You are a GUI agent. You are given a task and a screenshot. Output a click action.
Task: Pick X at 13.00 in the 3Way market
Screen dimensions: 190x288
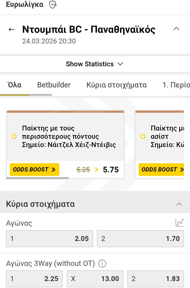[x=94, y=278]
